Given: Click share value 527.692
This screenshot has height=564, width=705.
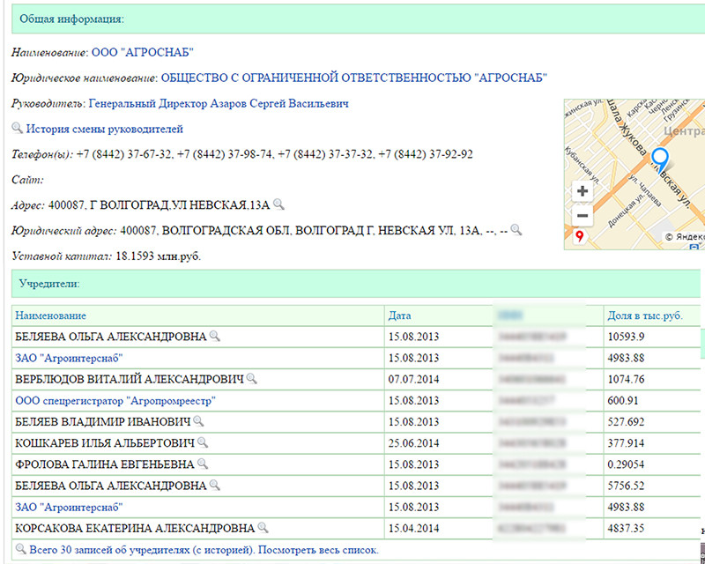Looking at the screenshot, I should [626, 422].
